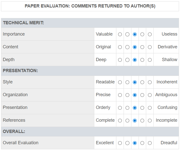Rate Presentation as most Orderly
This screenshot has height=150, width=180.
pos(120,108)
